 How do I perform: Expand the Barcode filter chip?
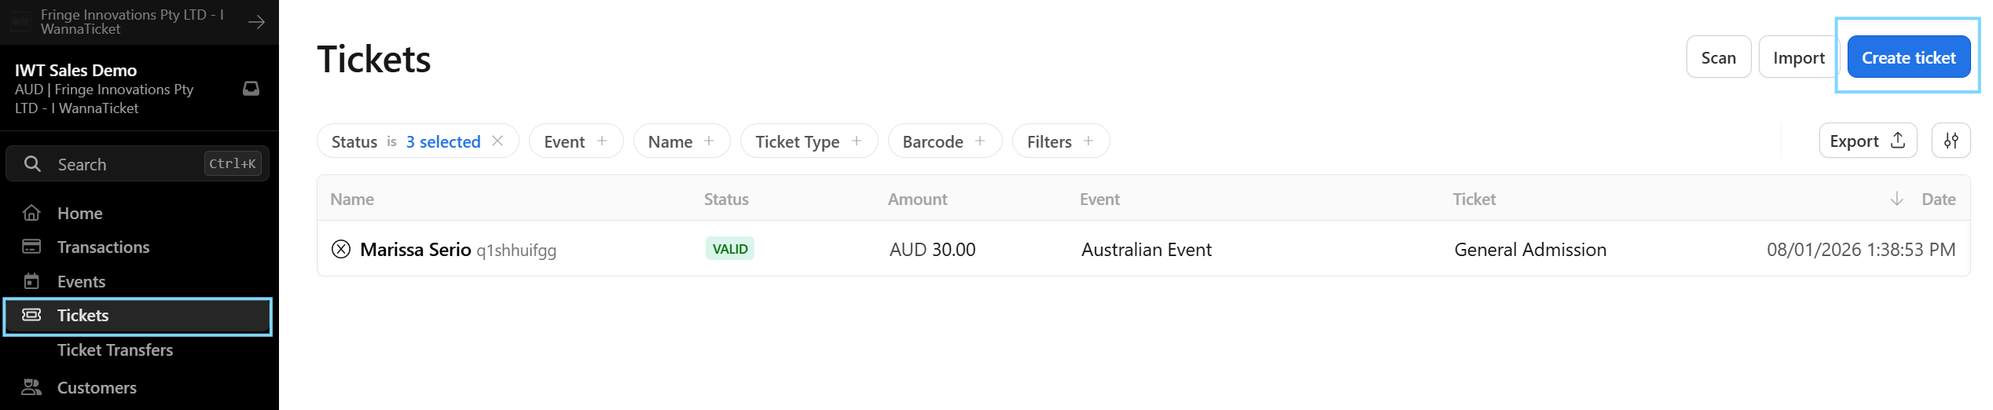tap(944, 141)
